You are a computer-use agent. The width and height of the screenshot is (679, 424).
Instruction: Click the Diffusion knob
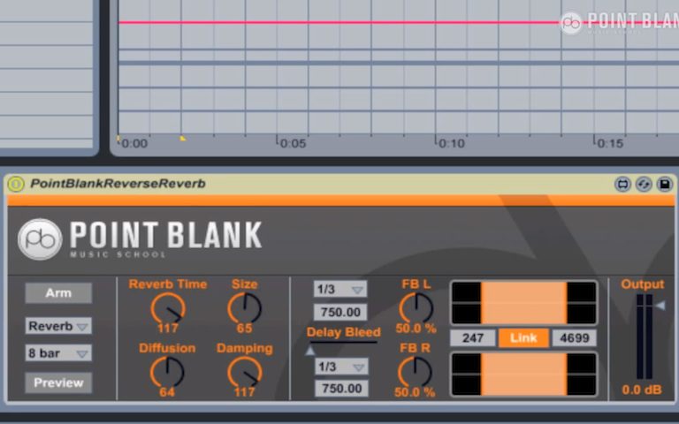(167, 372)
